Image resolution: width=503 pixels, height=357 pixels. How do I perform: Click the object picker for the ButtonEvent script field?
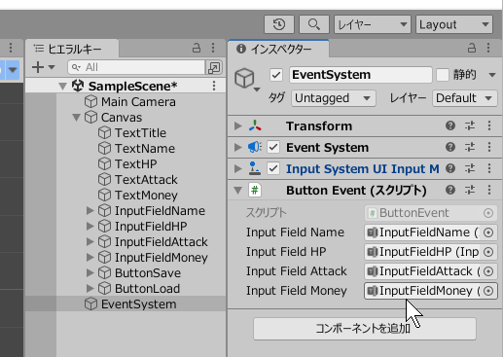[x=488, y=213]
